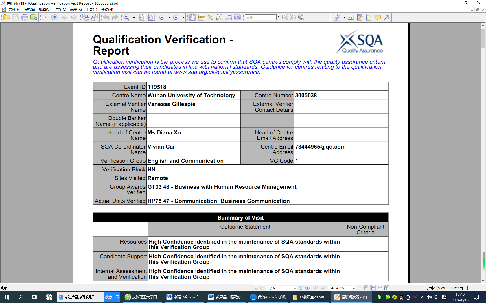Viewport: 486px width, 303px height.
Task: Click the Open file folder icon
Action: tap(7, 18)
